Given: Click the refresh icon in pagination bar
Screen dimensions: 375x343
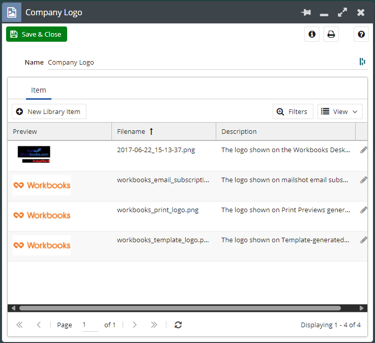Looking at the screenshot, I should [x=178, y=325].
